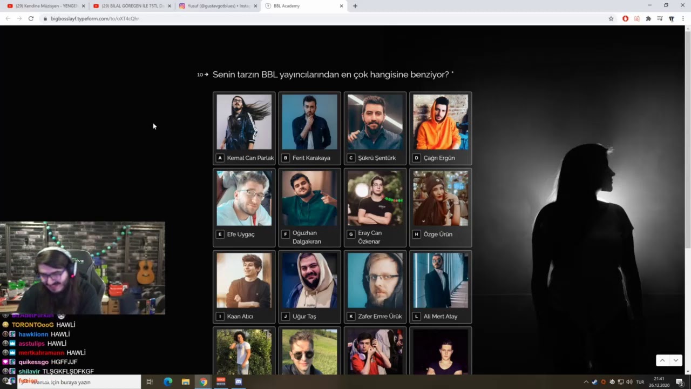Open Google Chrome taskbar icon
This screenshot has height=389, width=691.
(204, 382)
